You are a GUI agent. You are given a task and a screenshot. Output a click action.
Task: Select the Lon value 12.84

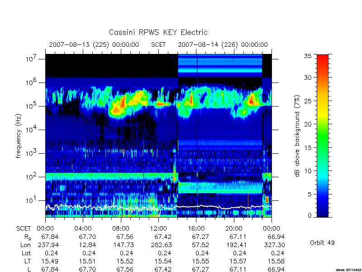click(87, 245)
